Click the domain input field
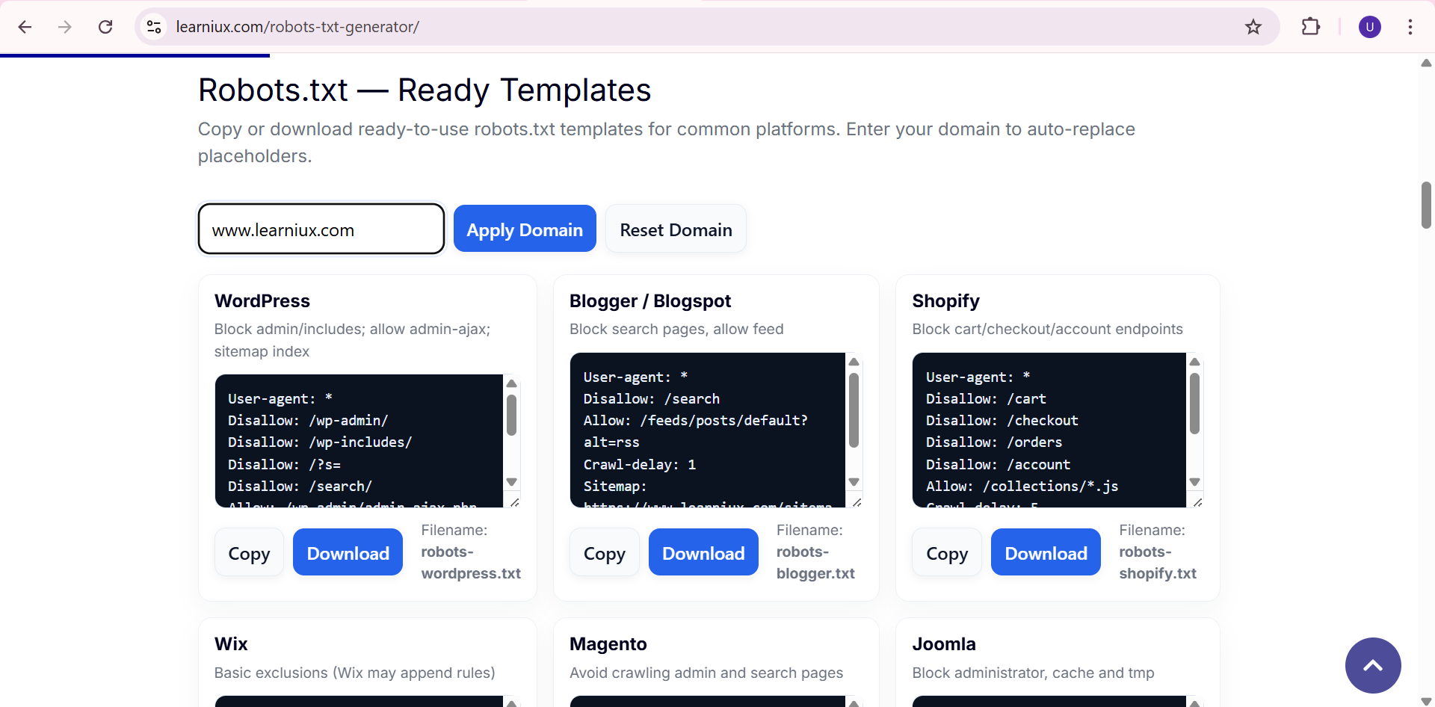The image size is (1435, 707). pos(321,229)
